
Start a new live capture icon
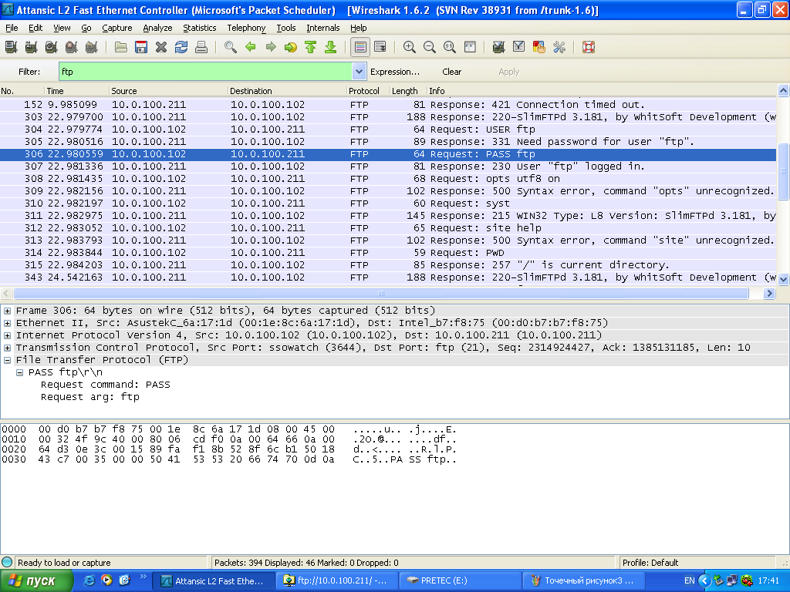coord(52,47)
